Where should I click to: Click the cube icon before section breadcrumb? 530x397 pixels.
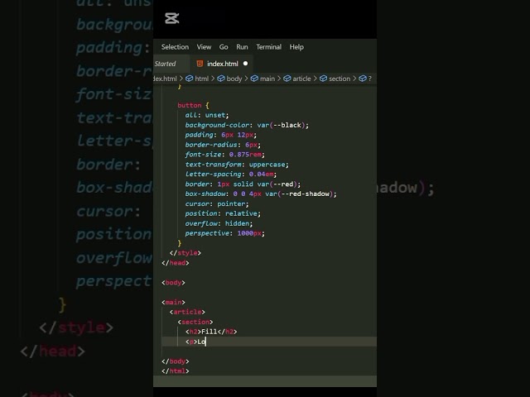(323, 79)
